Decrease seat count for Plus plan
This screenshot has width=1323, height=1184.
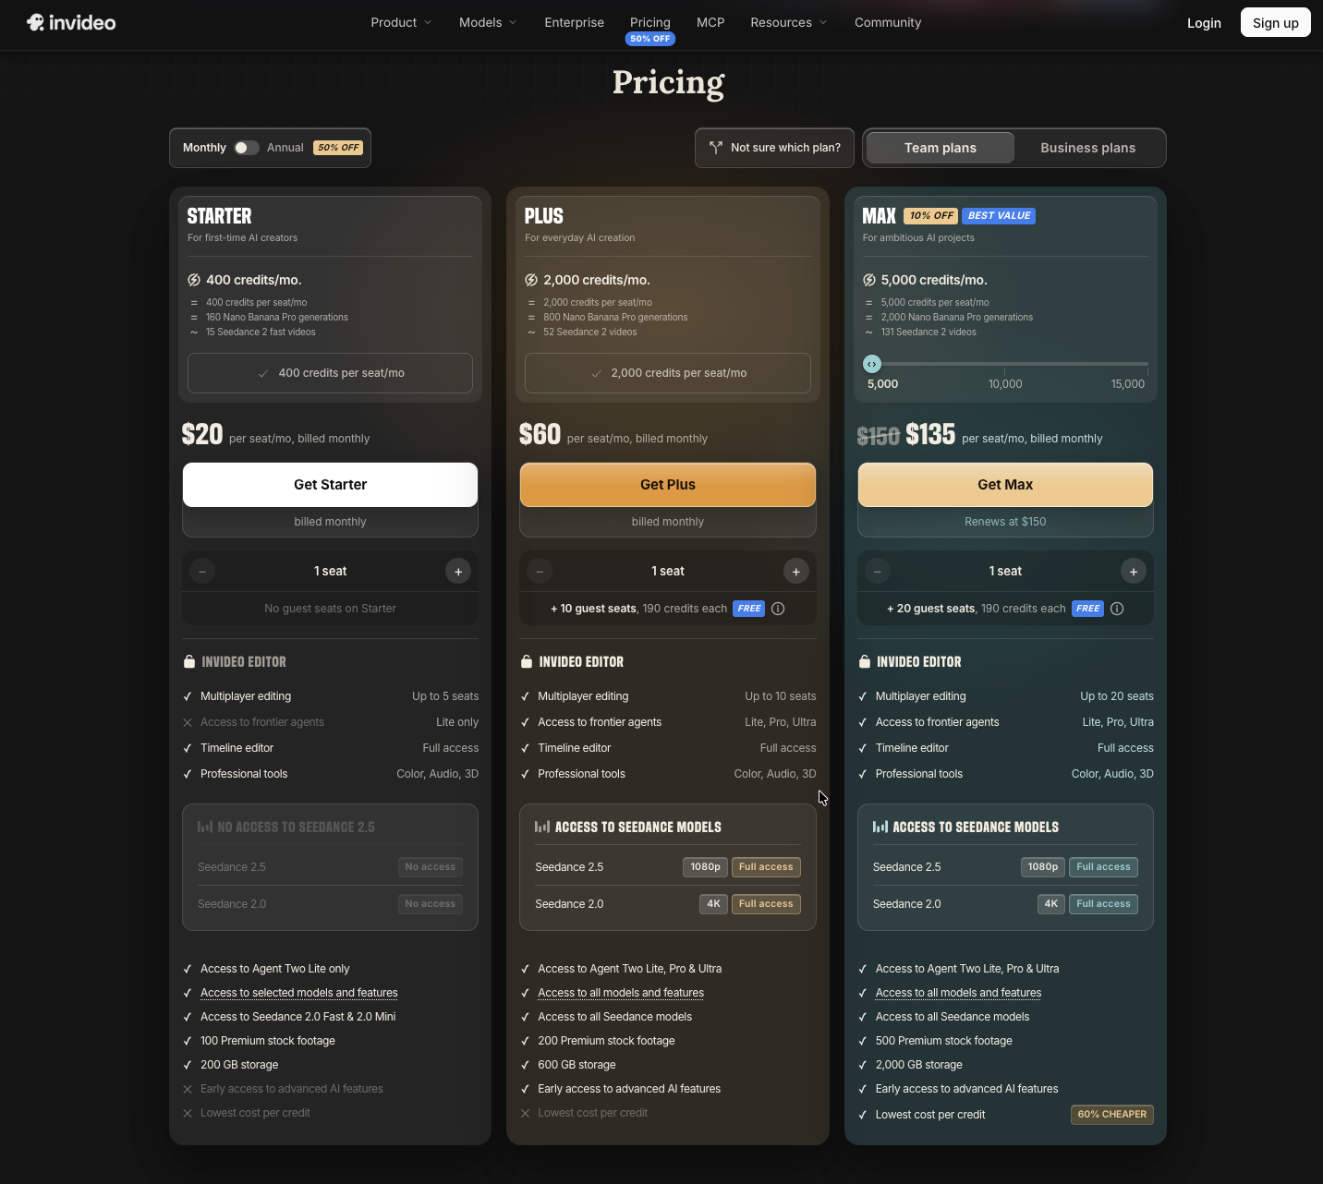[x=540, y=572]
